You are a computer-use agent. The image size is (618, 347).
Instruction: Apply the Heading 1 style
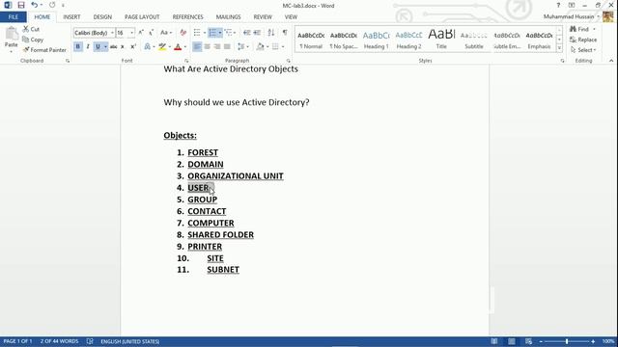(x=376, y=40)
